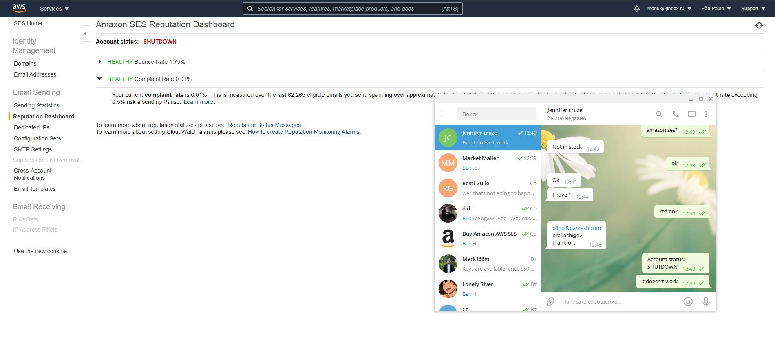Click the Use the new console link
775x350 pixels.
(40, 251)
